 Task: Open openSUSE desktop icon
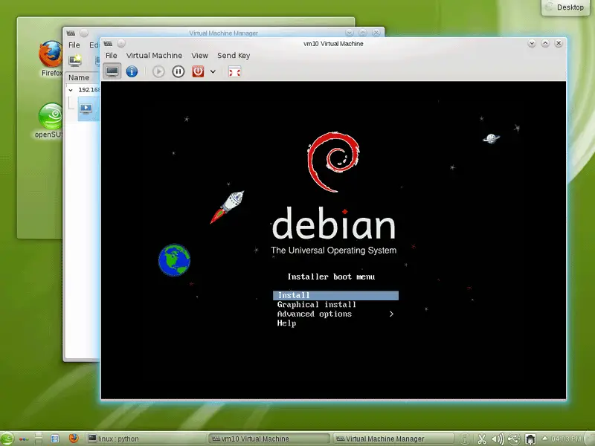pos(50,120)
